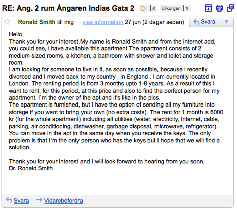This screenshot has height=212, width=237.
Task: Click the forward arrow icon beside Vidarebefordra
Action: (x=39, y=200)
